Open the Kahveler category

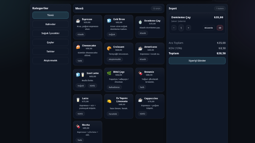[50, 24]
